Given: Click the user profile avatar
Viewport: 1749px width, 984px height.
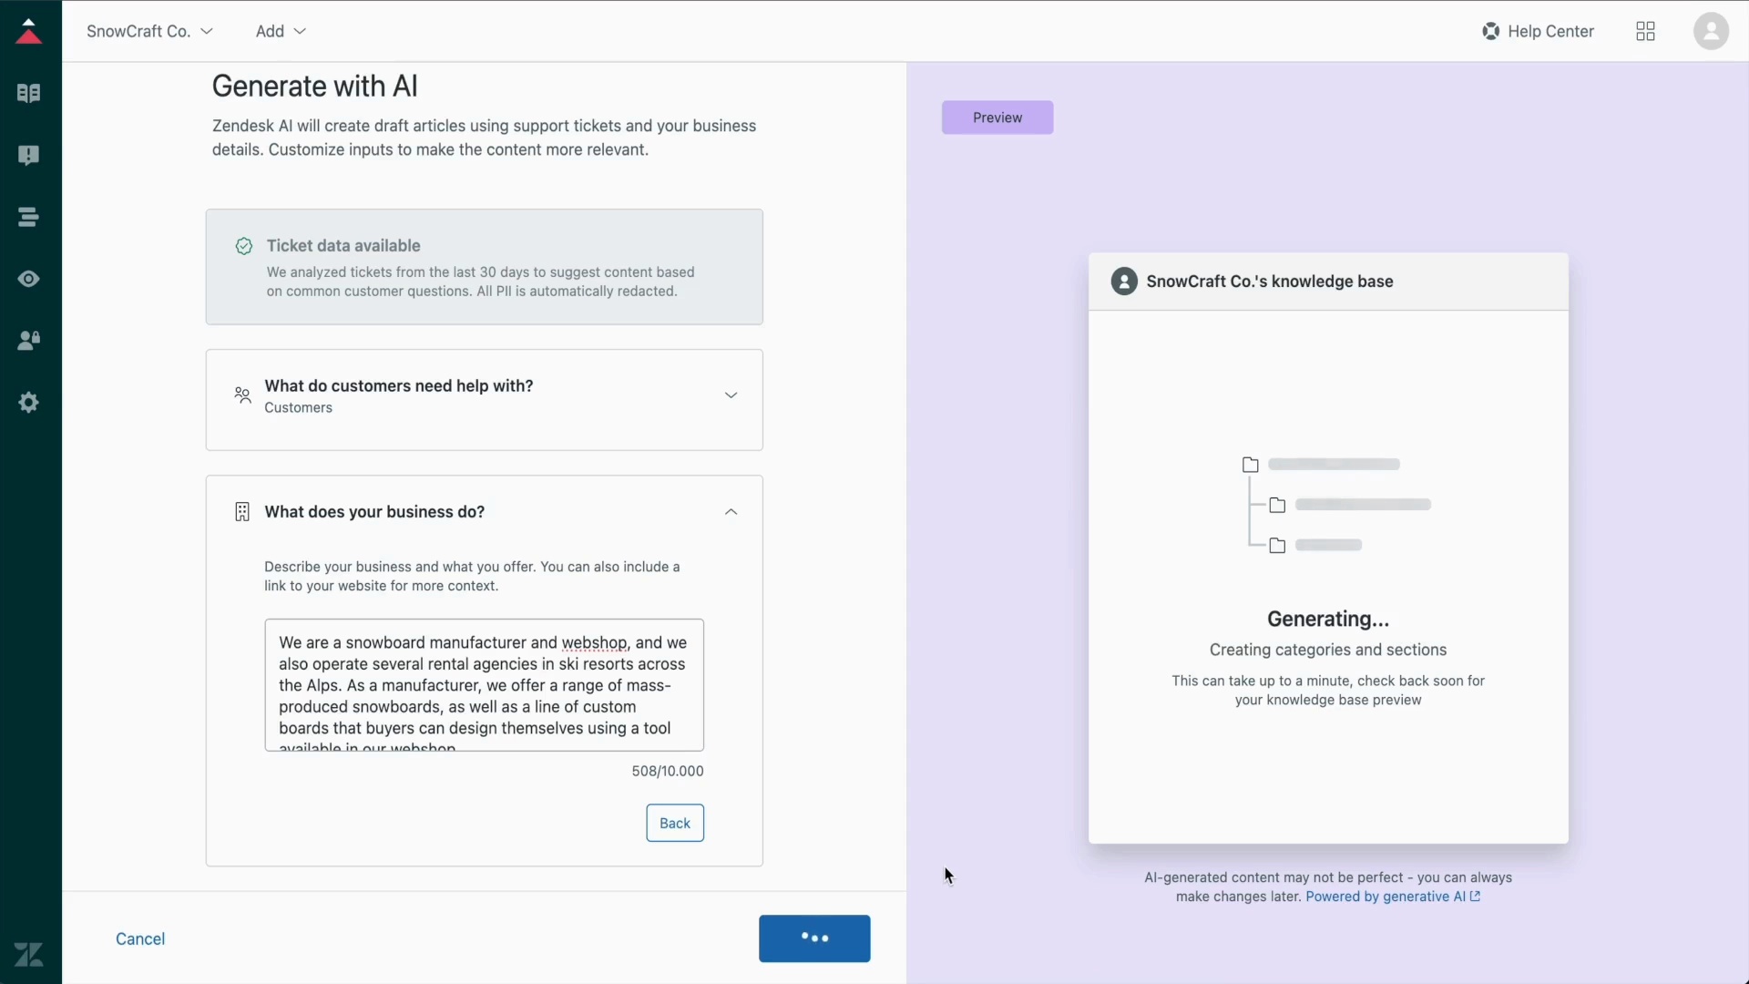Looking at the screenshot, I should tap(1711, 32).
